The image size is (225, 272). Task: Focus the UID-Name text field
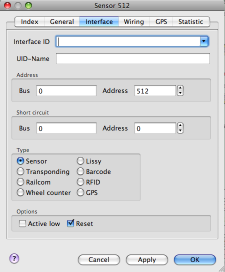tap(133, 58)
